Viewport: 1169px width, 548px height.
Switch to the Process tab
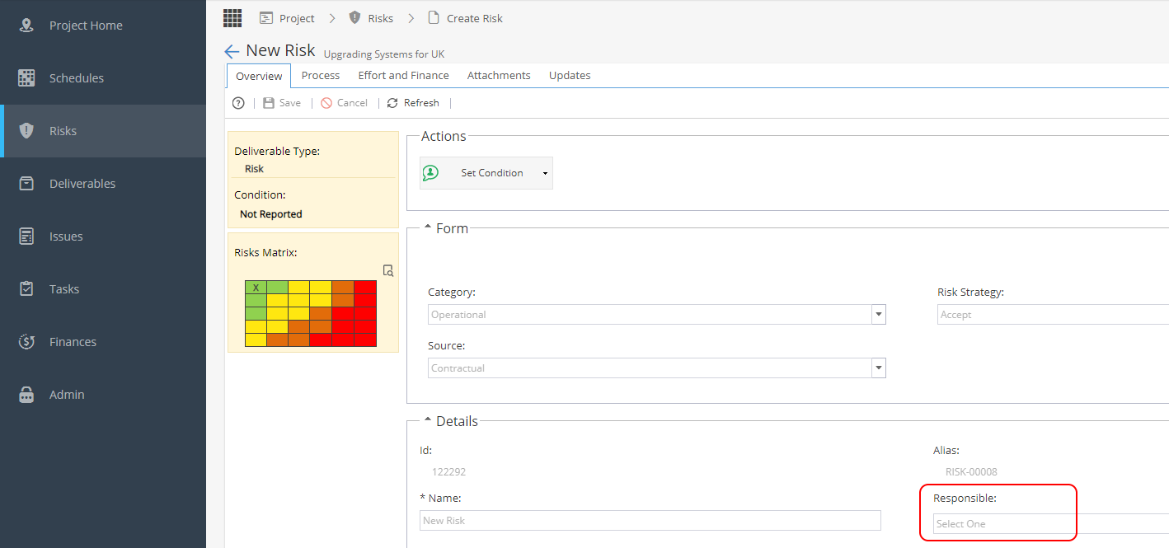point(321,75)
